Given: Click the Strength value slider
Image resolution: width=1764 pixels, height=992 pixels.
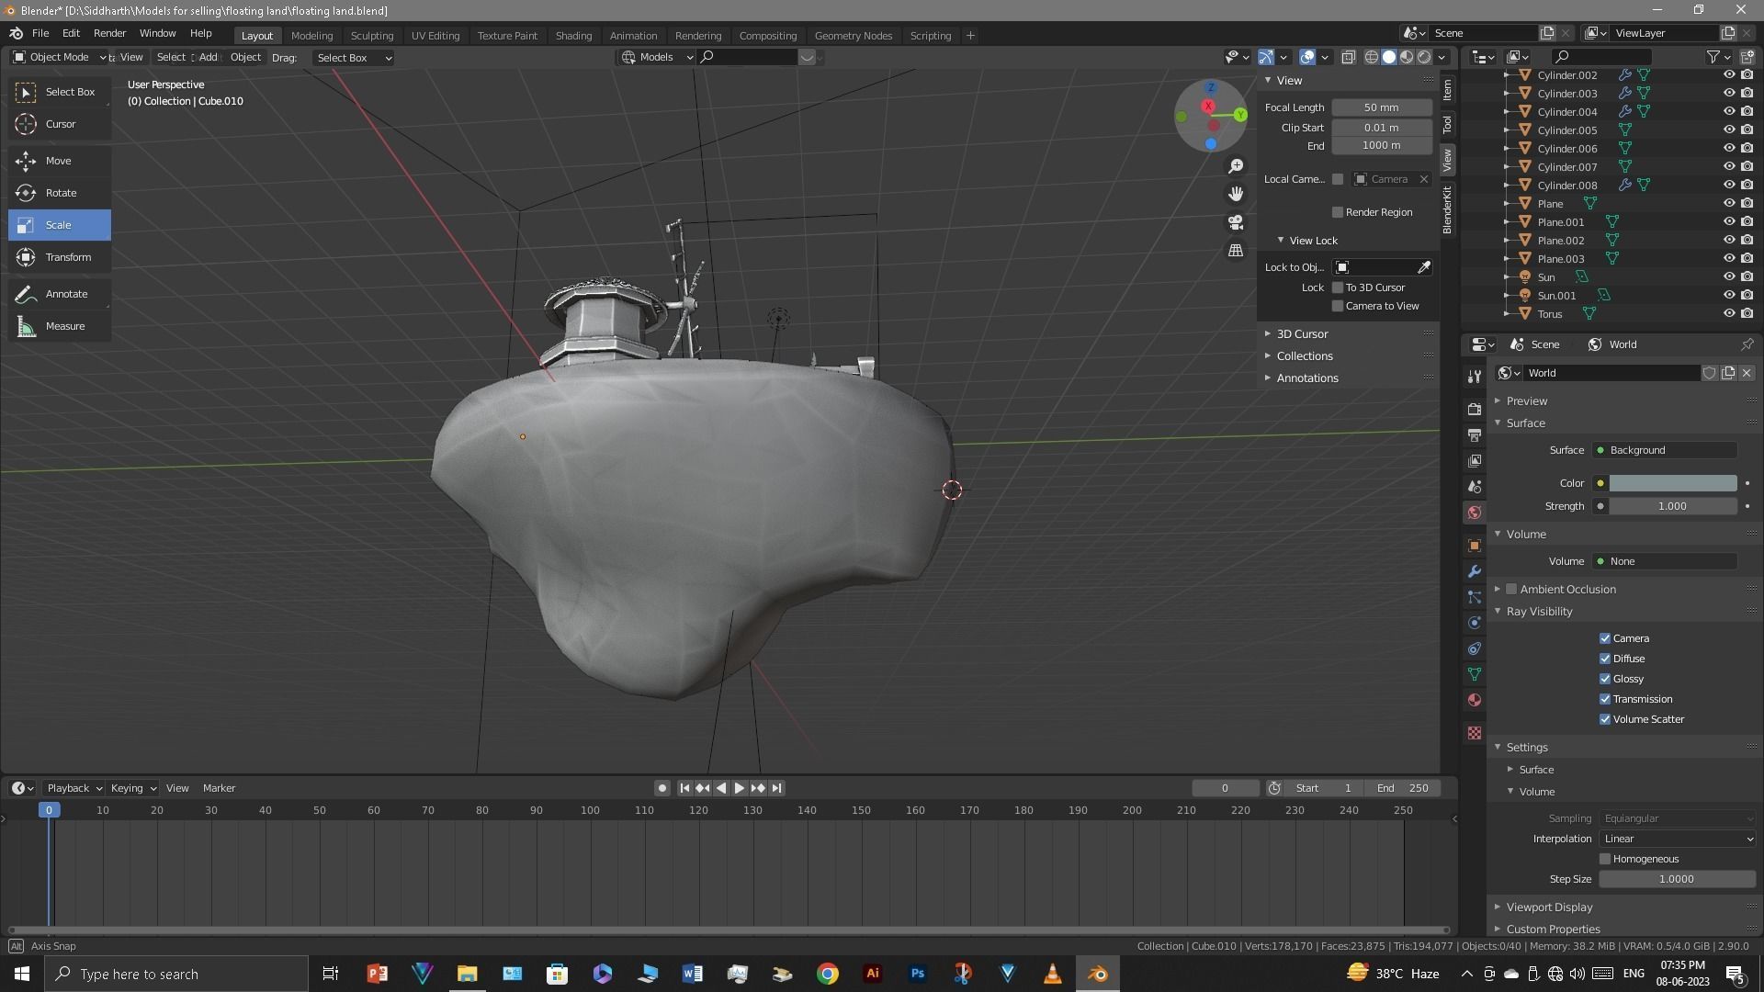Looking at the screenshot, I should point(1672,506).
